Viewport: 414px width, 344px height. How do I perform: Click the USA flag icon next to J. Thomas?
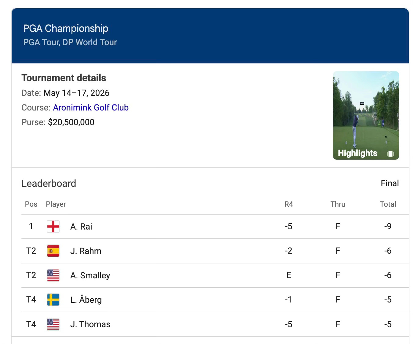tap(53, 324)
